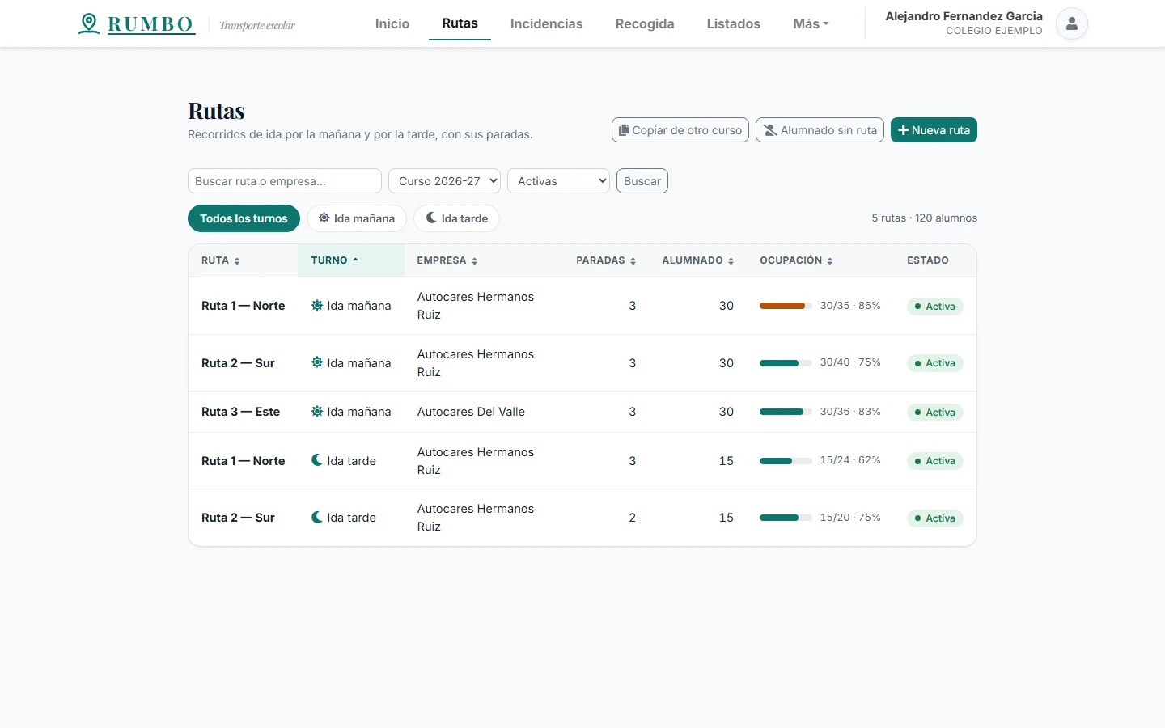The image size is (1165, 728).
Task: Select the Todos los turnos filter pill
Action: coord(244,218)
